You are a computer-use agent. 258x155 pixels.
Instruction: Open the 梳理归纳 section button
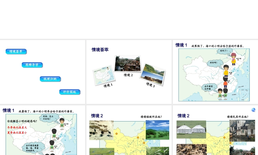(x=50, y=79)
